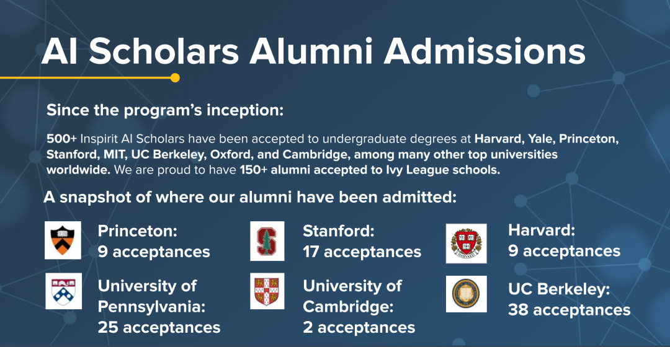The height and width of the screenshot is (347, 670).
Task: Click the yellow dot ending the underline
Action: coord(175,77)
